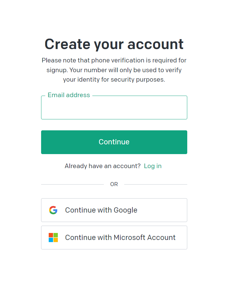Viewport: 232px width, 296px height.
Task: Click the "OR" divider text
Action: [x=114, y=184]
